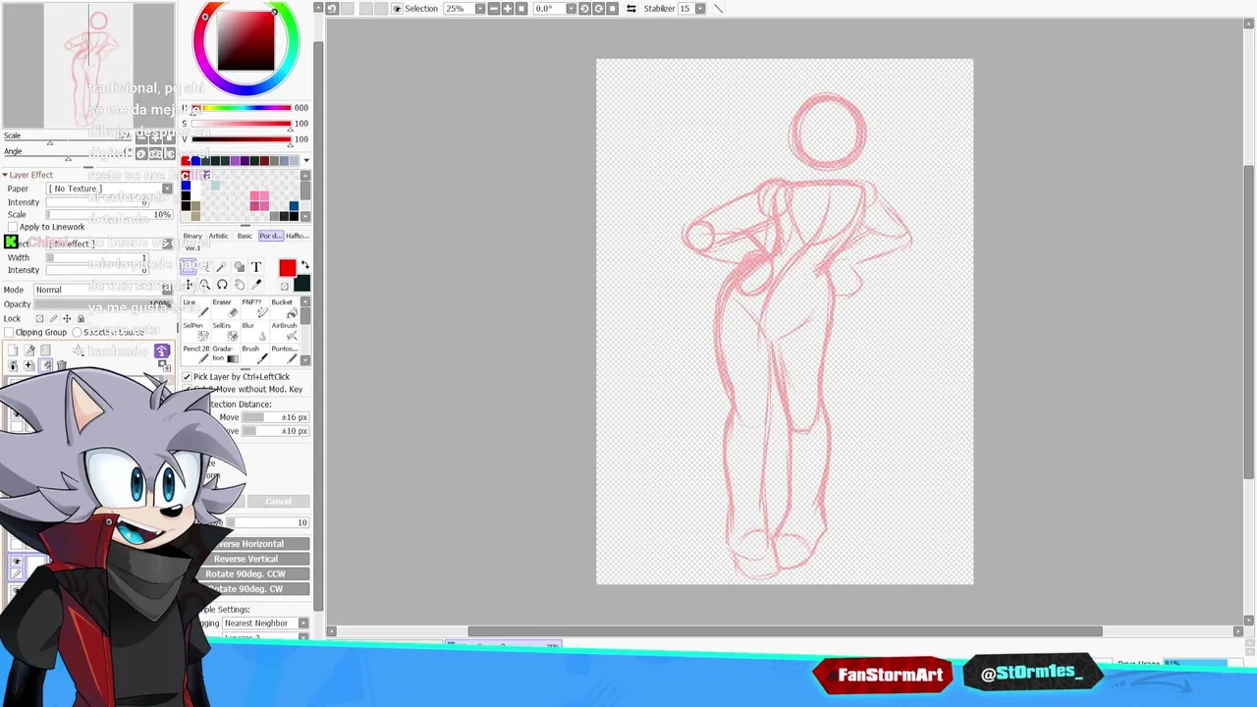Switch to the Por d... brush tab

click(270, 236)
